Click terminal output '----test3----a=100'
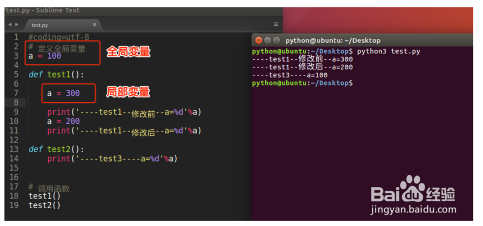Viewport: 483px width, 226px height. (x=289, y=75)
